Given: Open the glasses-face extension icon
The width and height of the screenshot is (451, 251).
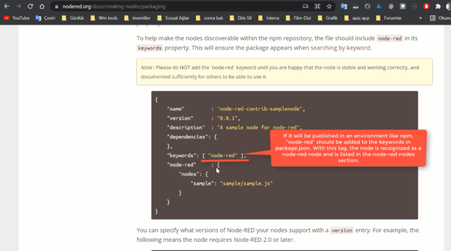Looking at the screenshot, I should 391,6.
